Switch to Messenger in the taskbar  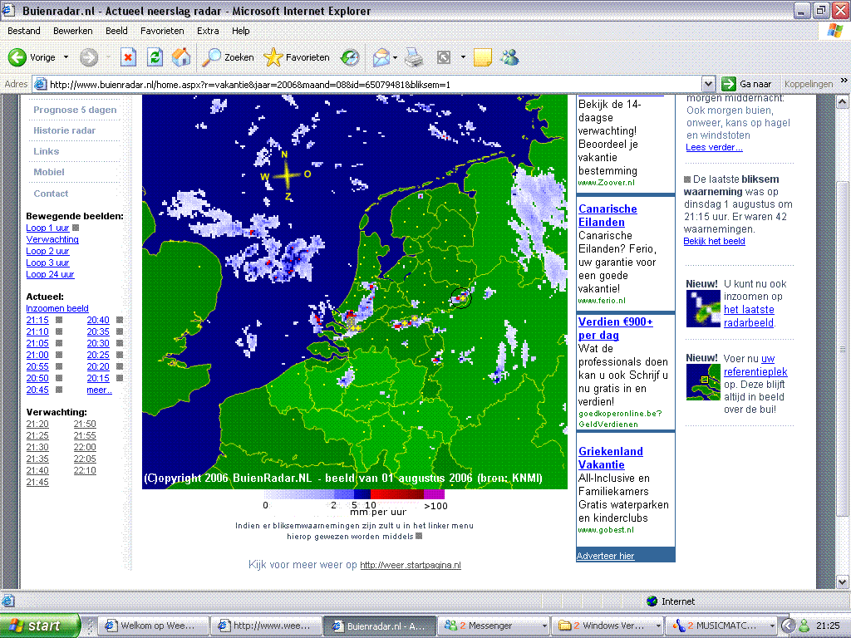click(490, 626)
